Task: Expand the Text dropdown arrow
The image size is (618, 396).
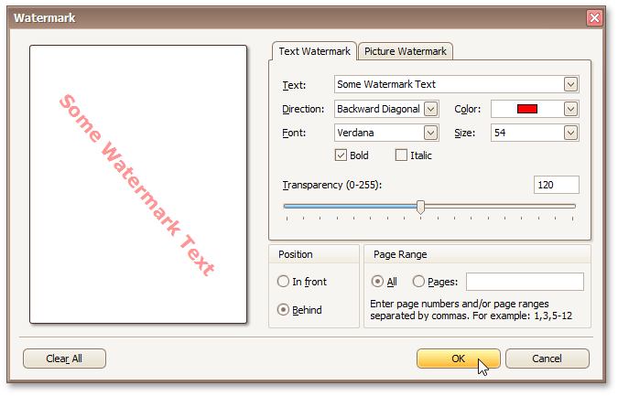Action: 571,84
